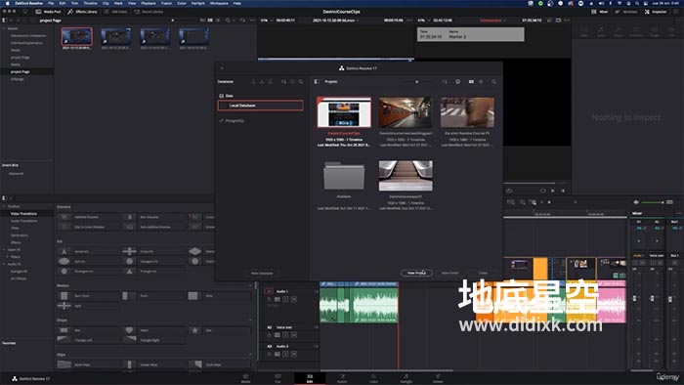Click the New Folder button
The image size is (684, 385).
(450, 273)
